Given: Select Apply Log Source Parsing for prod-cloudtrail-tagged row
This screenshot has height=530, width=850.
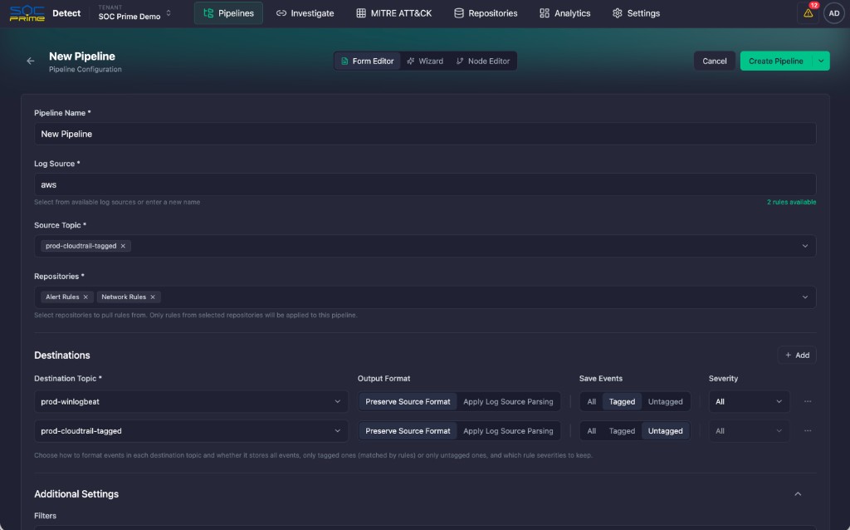Looking at the screenshot, I should point(508,431).
